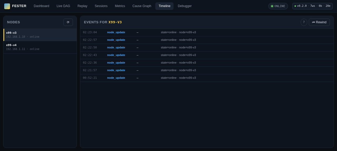This screenshot has width=337, height=151.
Task: Select the Timeline tab
Action: (x=165, y=6)
